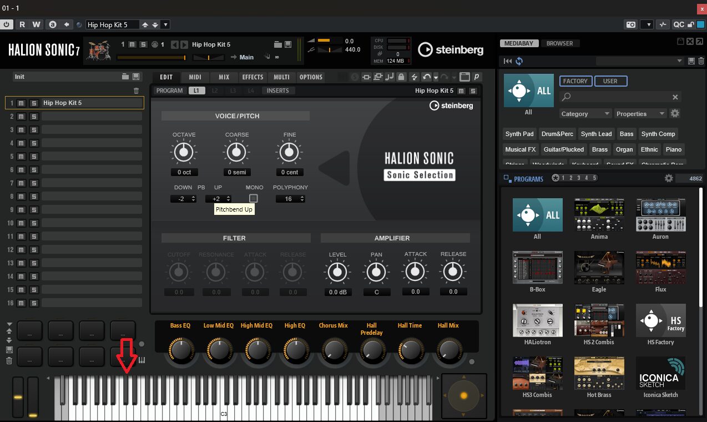Switch to the EFFECTS tab

[x=253, y=77]
